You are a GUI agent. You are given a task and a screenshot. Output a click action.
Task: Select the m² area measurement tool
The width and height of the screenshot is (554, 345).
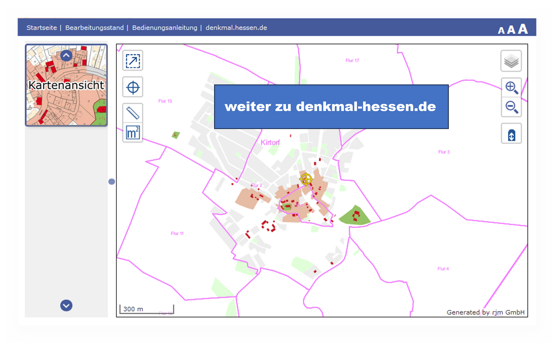click(x=133, y=133)
